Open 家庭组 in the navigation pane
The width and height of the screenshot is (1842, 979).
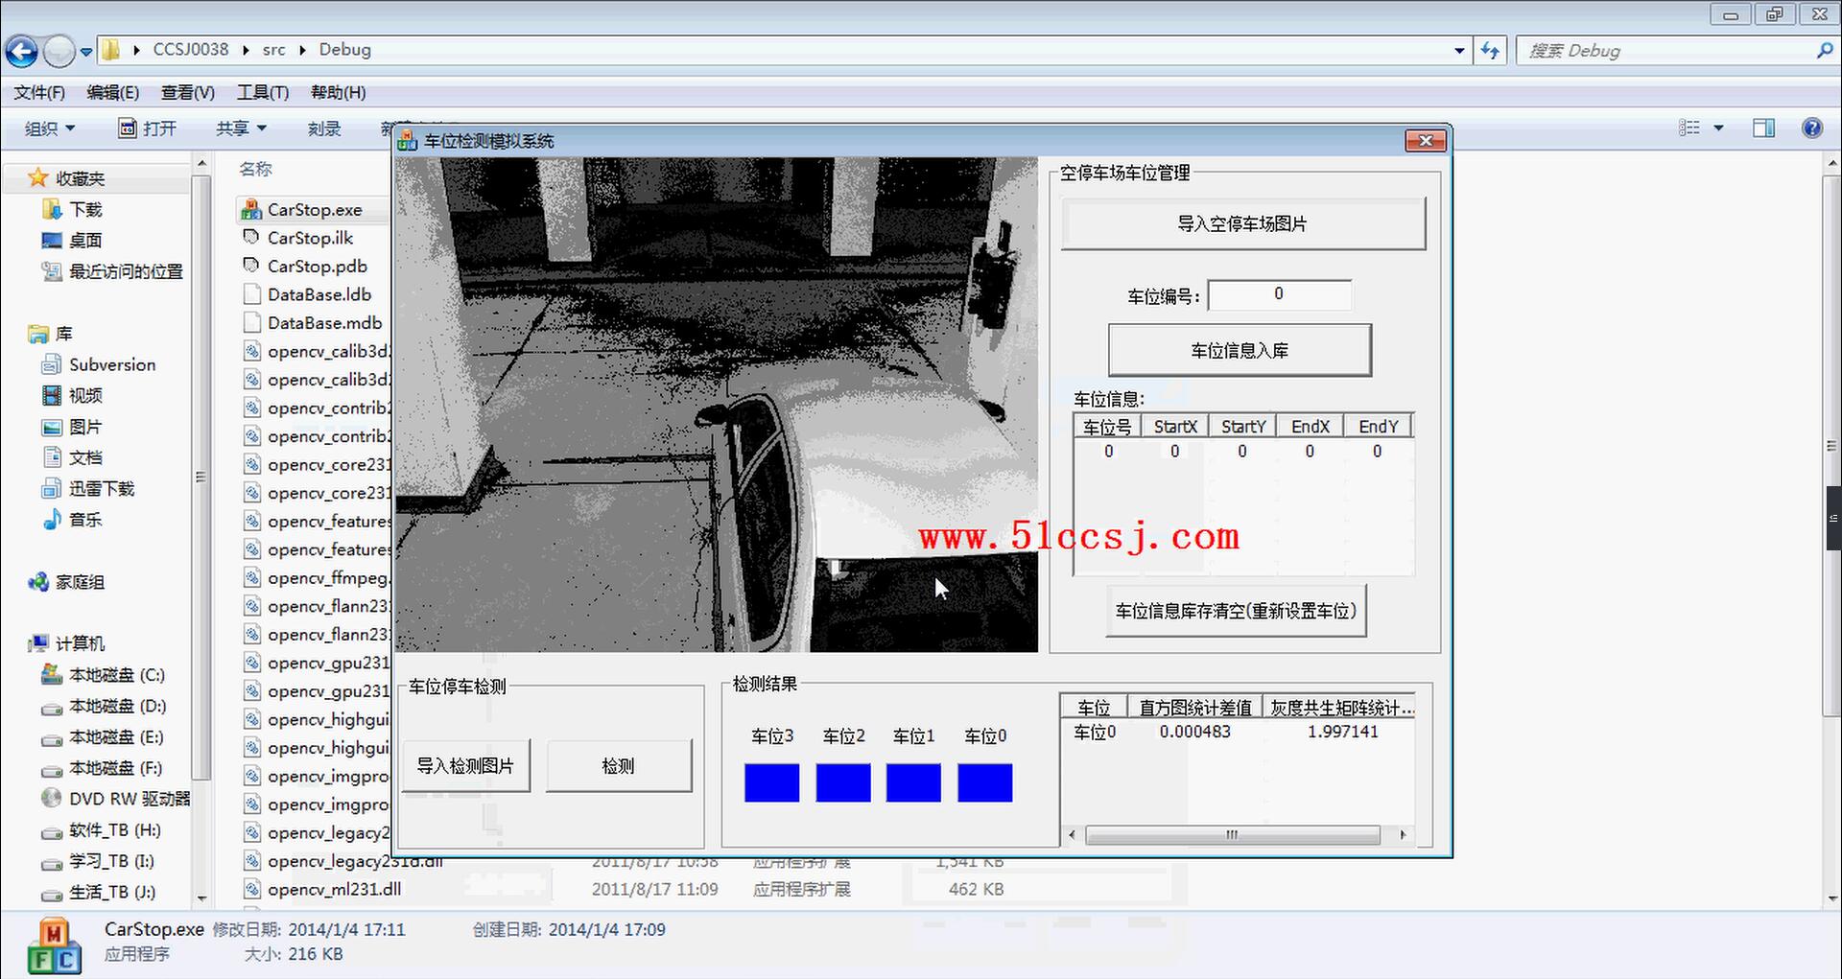(80, 582)
